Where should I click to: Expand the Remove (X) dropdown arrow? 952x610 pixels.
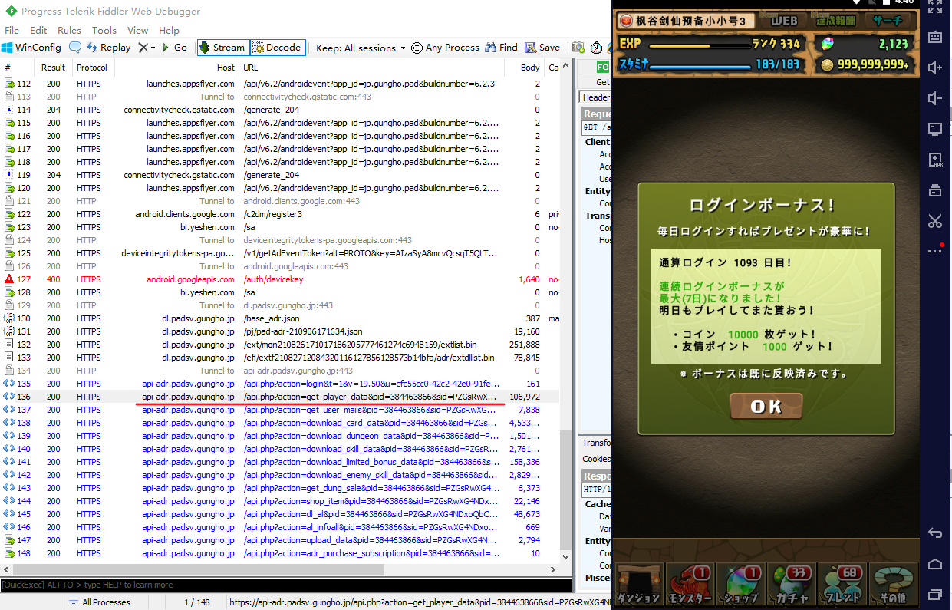click(153, 48)
